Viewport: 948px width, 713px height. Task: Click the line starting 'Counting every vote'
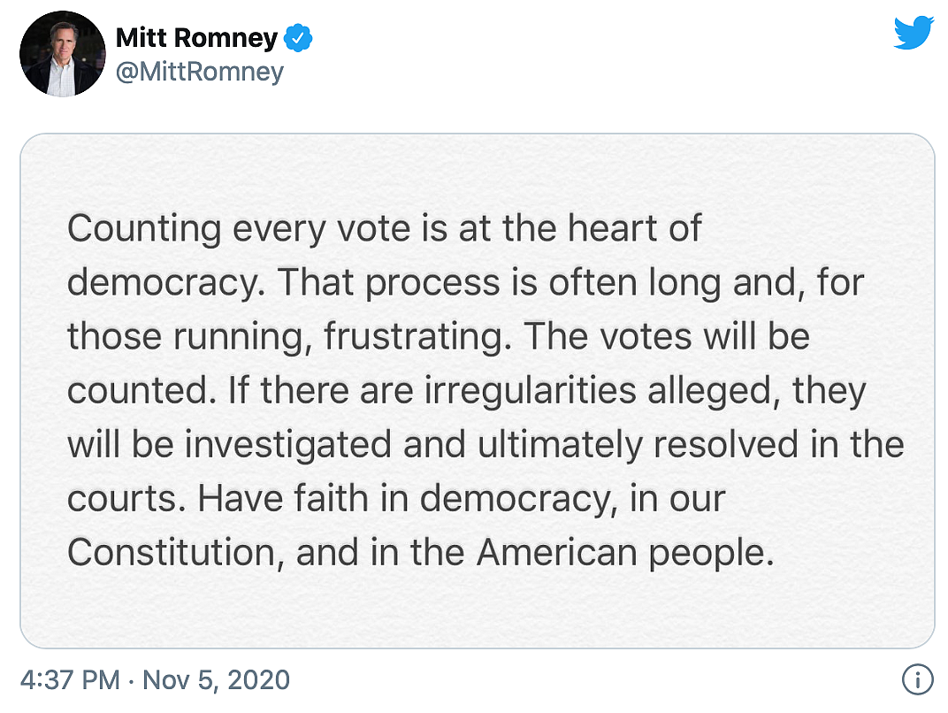click(384, 229)
